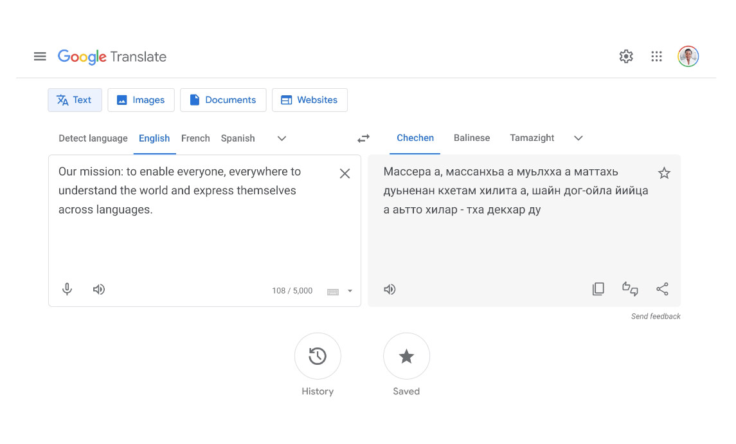
Task: Open translation History
Action: (318, 356)
